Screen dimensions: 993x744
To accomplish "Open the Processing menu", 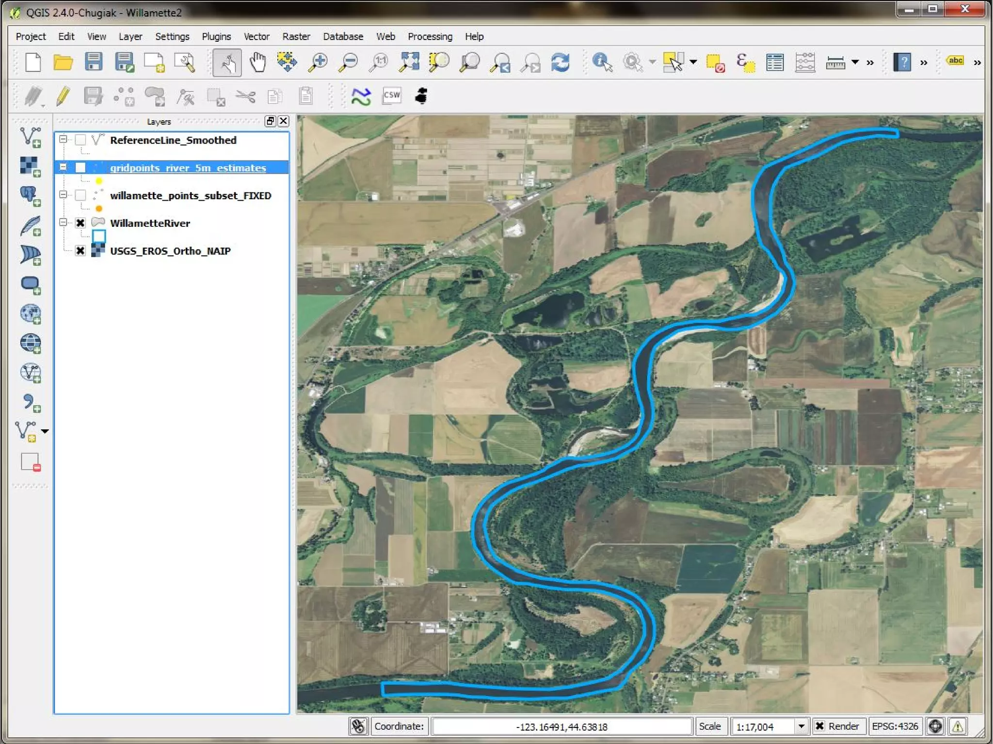I will pyautogui.click(x=430, y=36).
